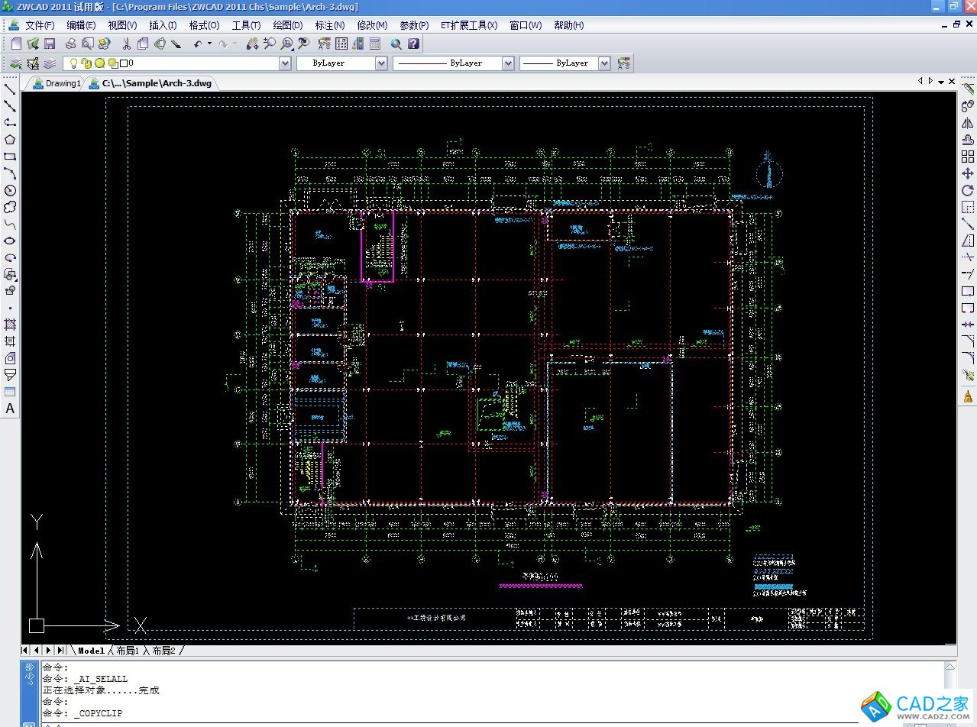Image resolution: width=977 pixels, height=727 pixels.
Task: Open the 视图(V) menu
Action: coord(122,25)
